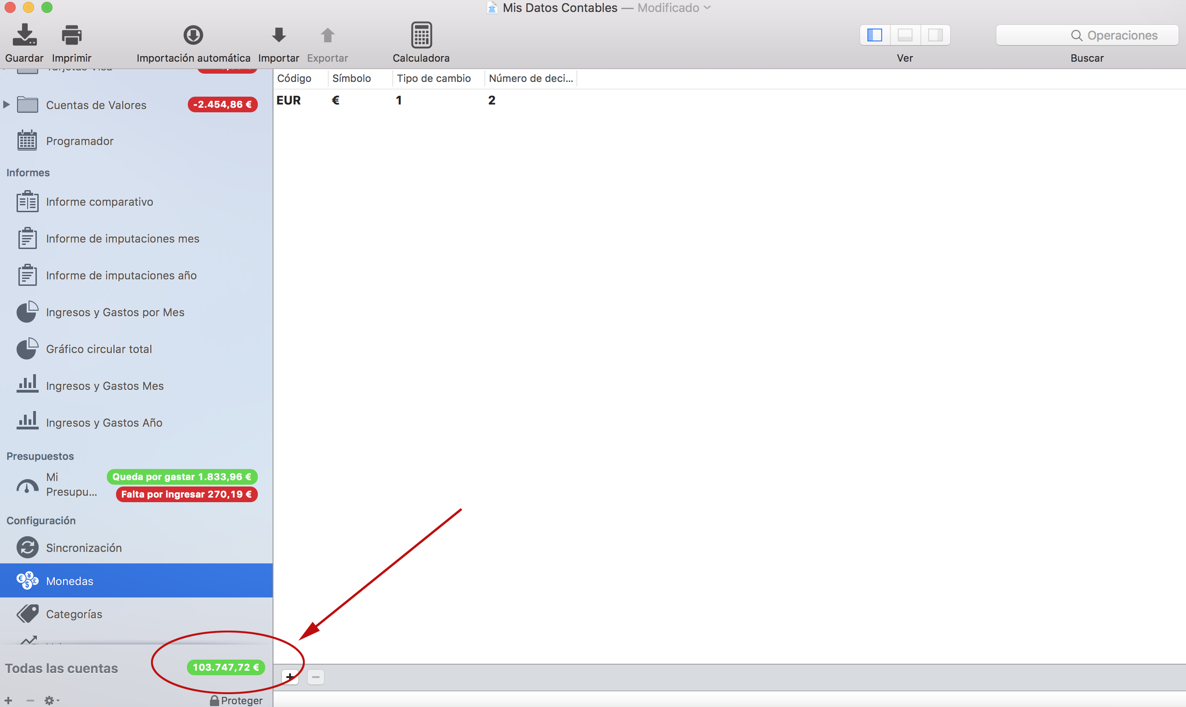Open the Programador calendar item
1186x707 pixels.
tap(79, 141)
